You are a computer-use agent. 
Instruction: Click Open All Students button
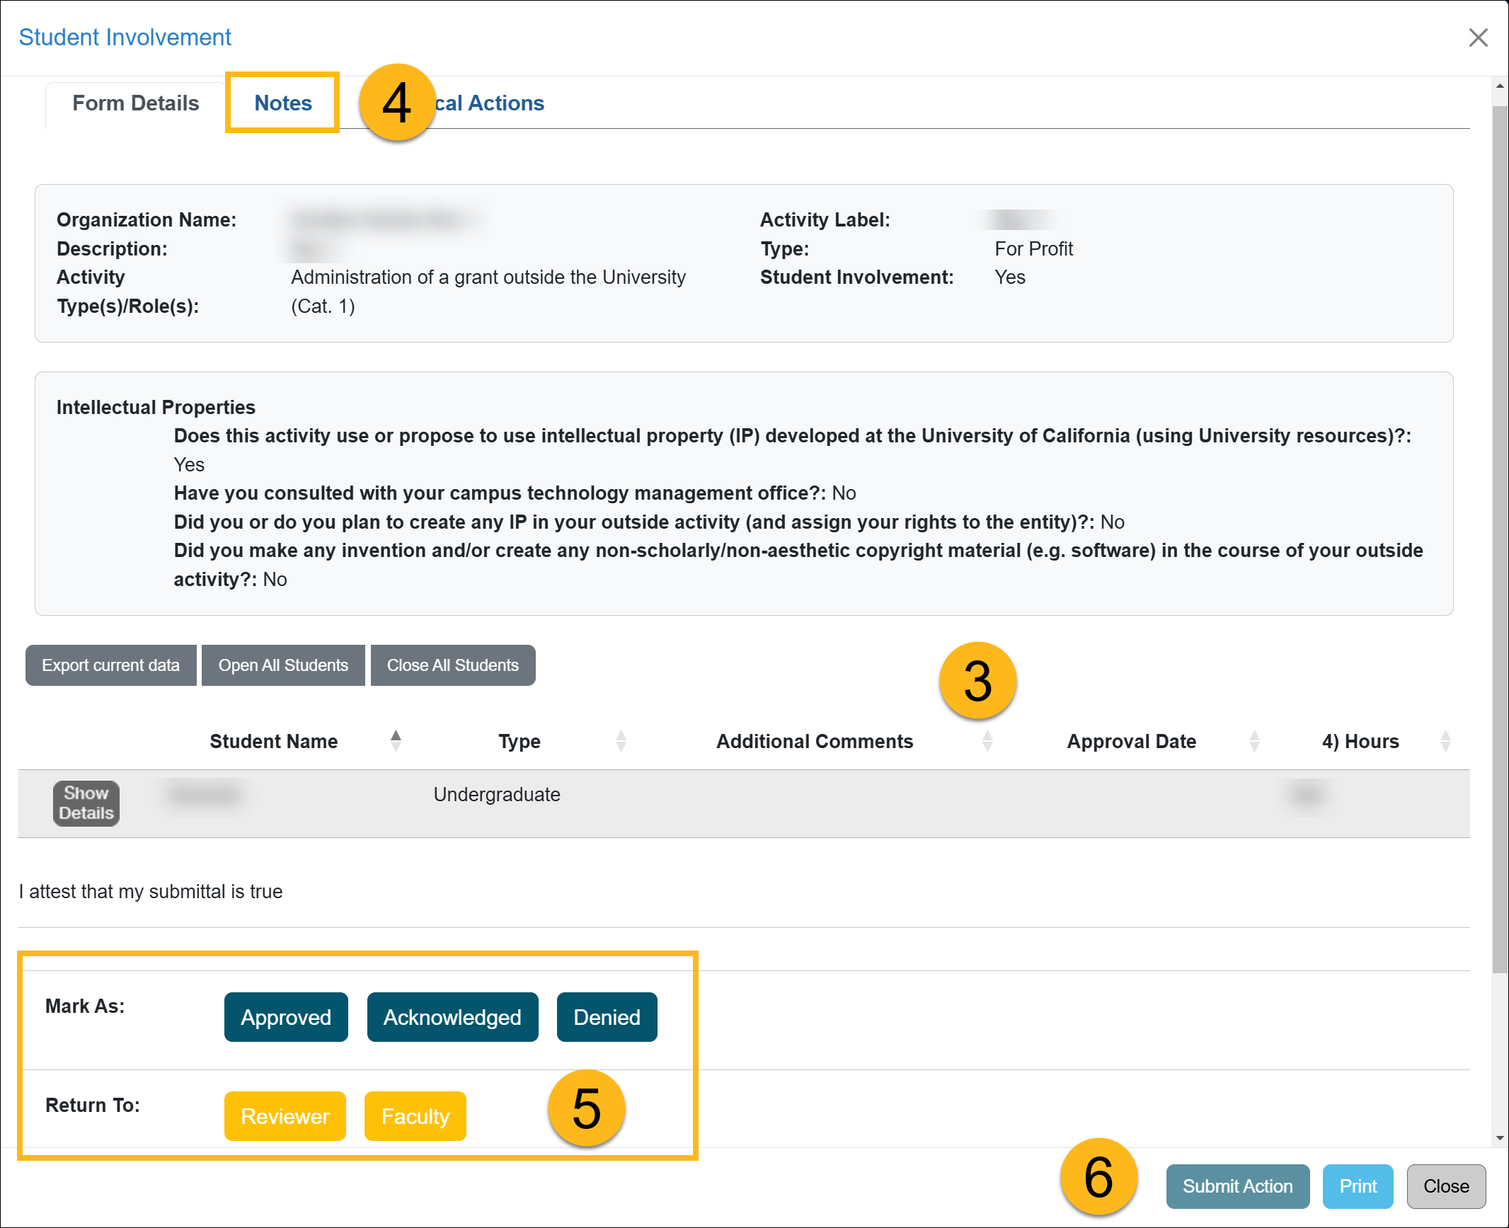tap(283, 665)
